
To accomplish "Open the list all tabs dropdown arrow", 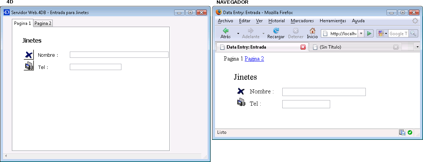I will pos(417,47).
